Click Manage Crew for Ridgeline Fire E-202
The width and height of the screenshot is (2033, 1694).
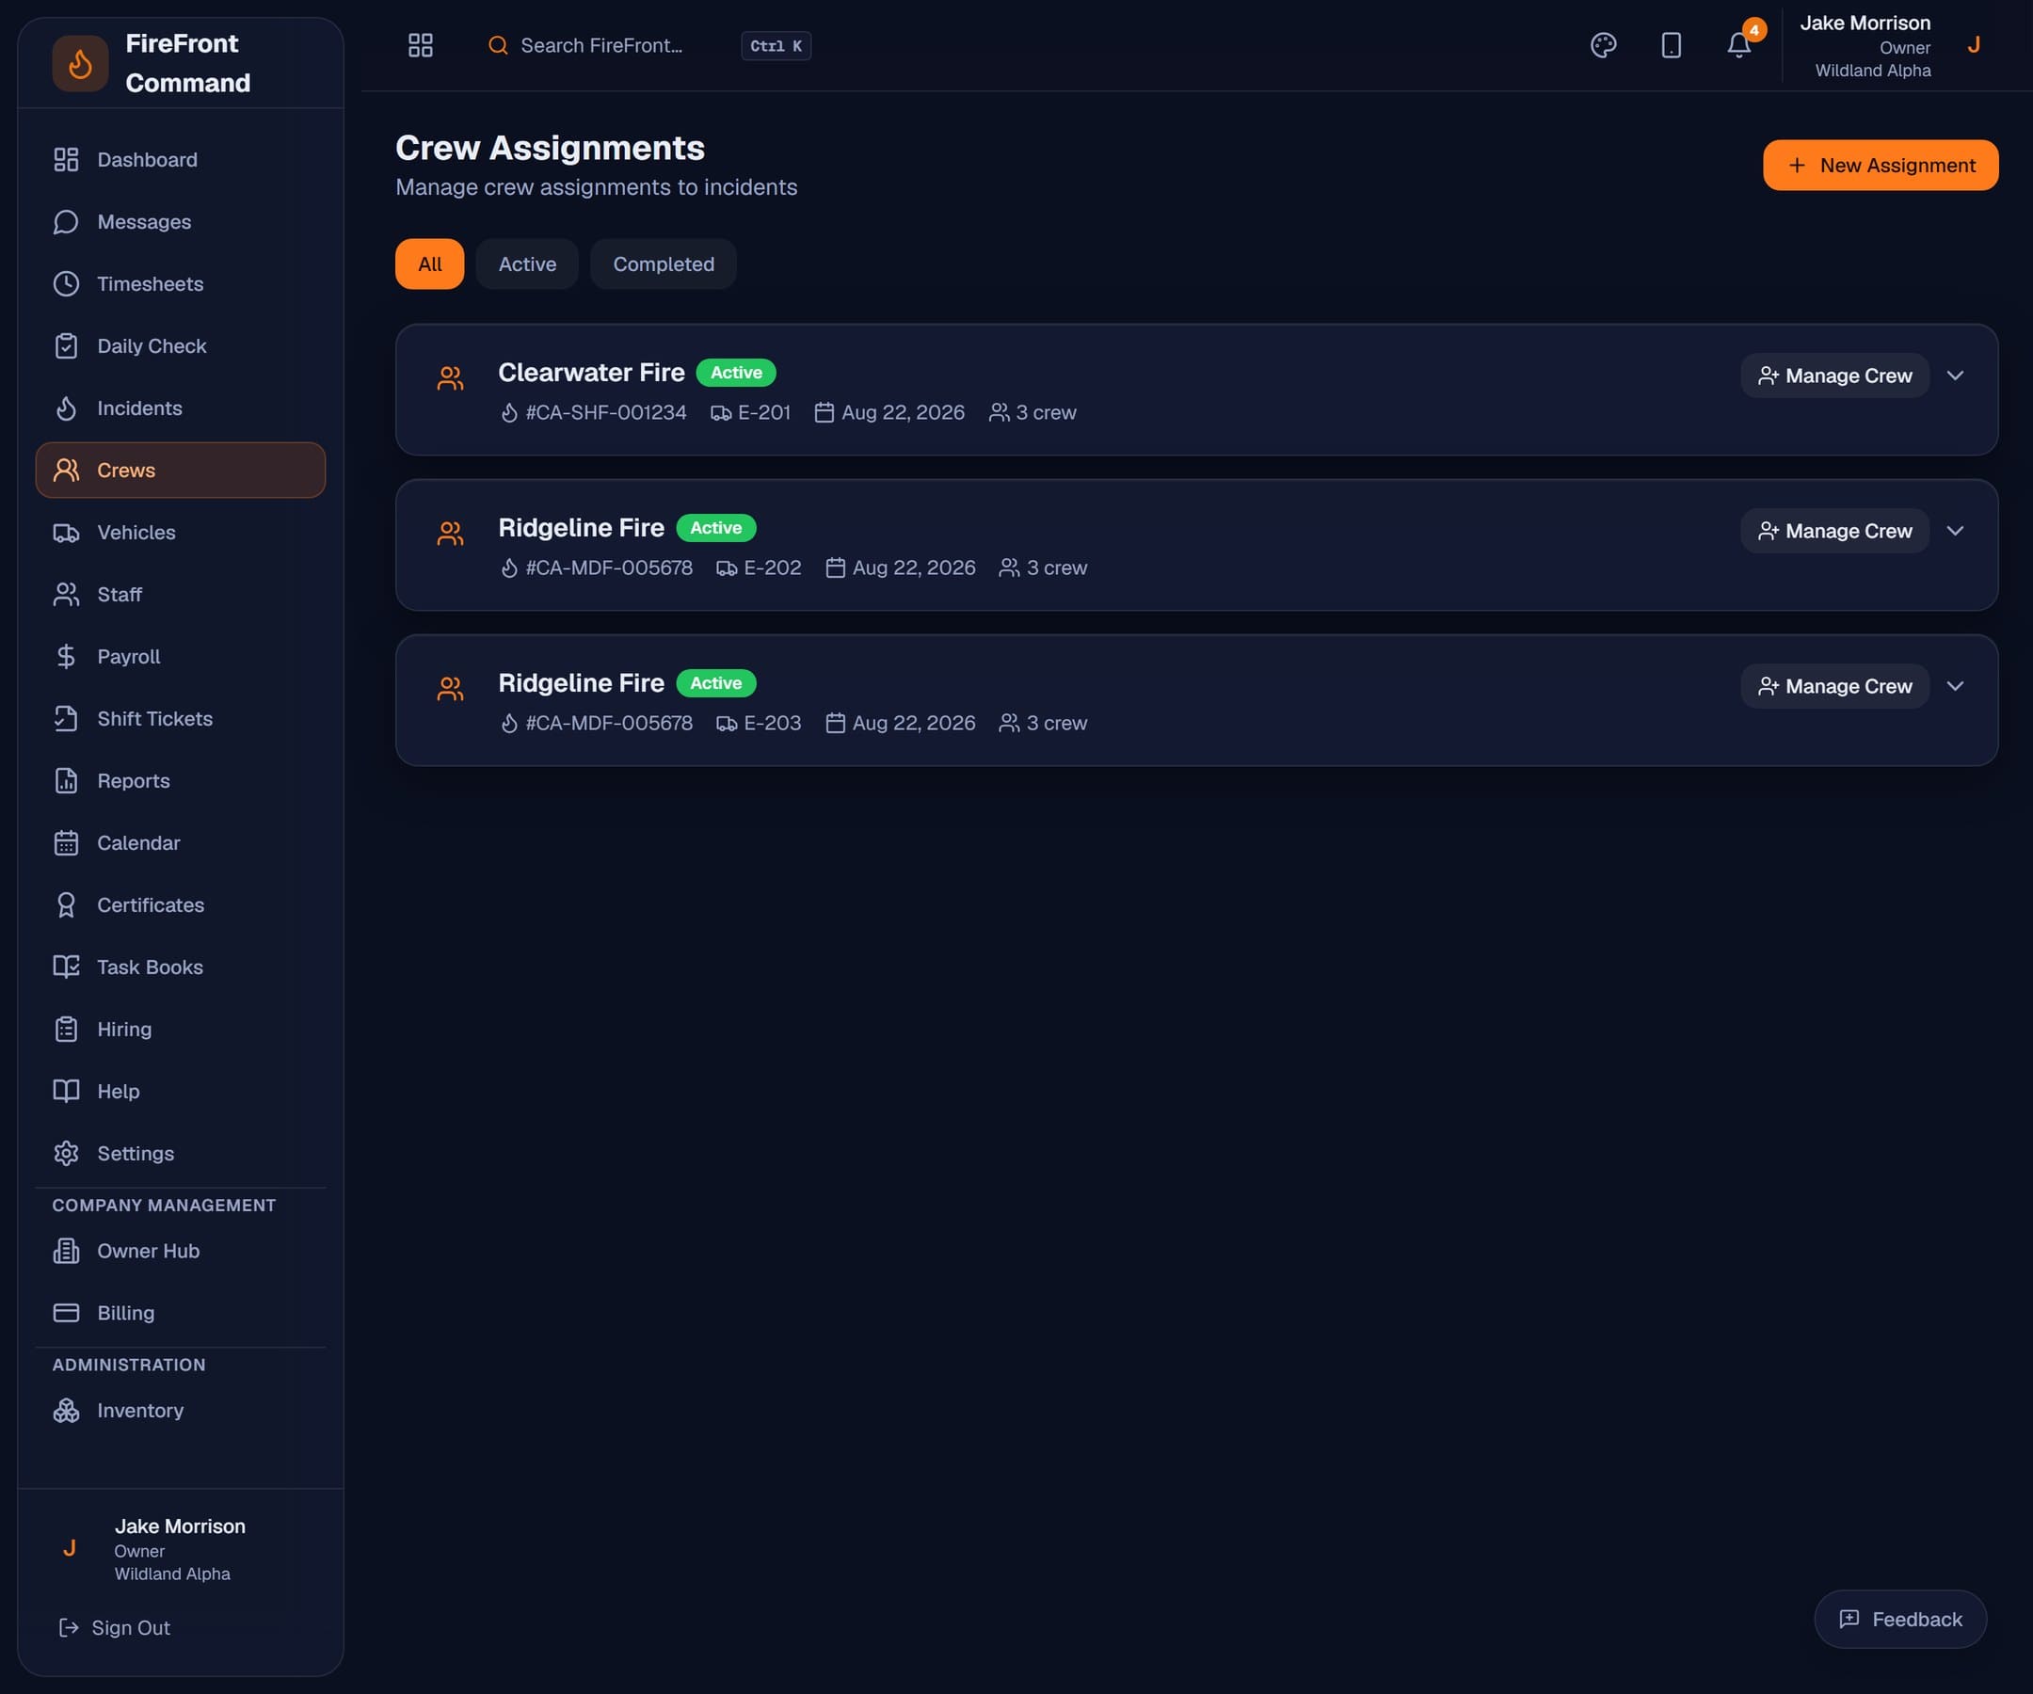[x=1834, y=531]
